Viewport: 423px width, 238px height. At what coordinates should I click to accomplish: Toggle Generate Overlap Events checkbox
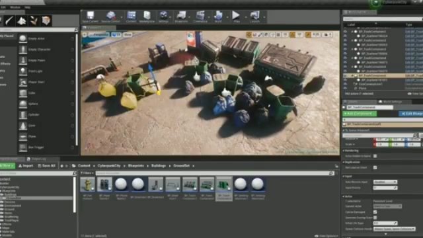pyautogui.click(x=375, y=218)
